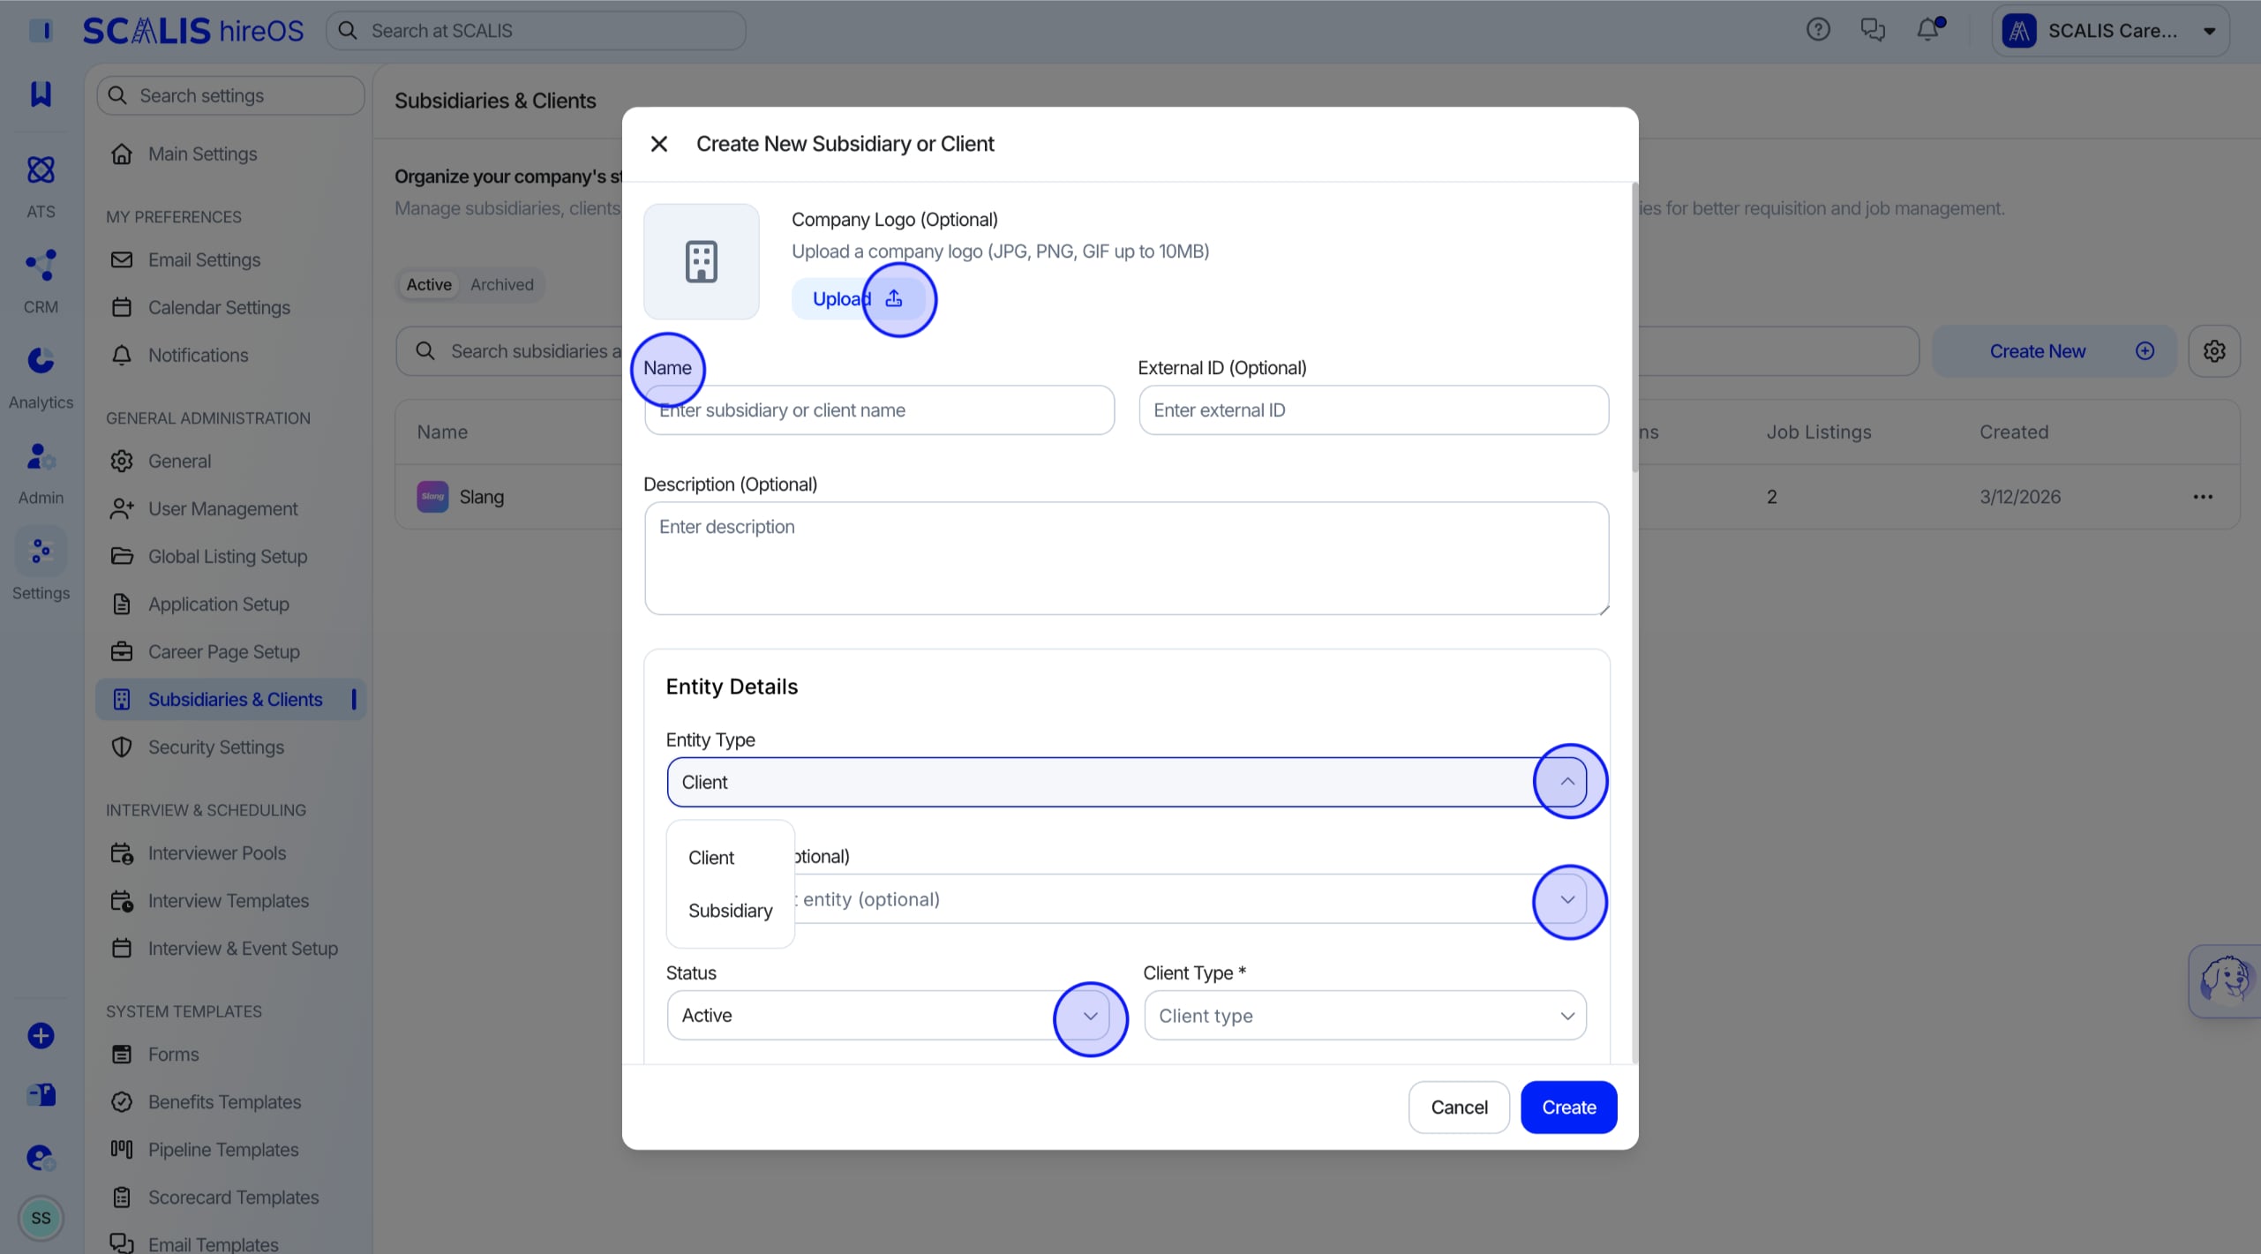Switch to the Active tab
2261x1254 pixels.
point(428,284)
